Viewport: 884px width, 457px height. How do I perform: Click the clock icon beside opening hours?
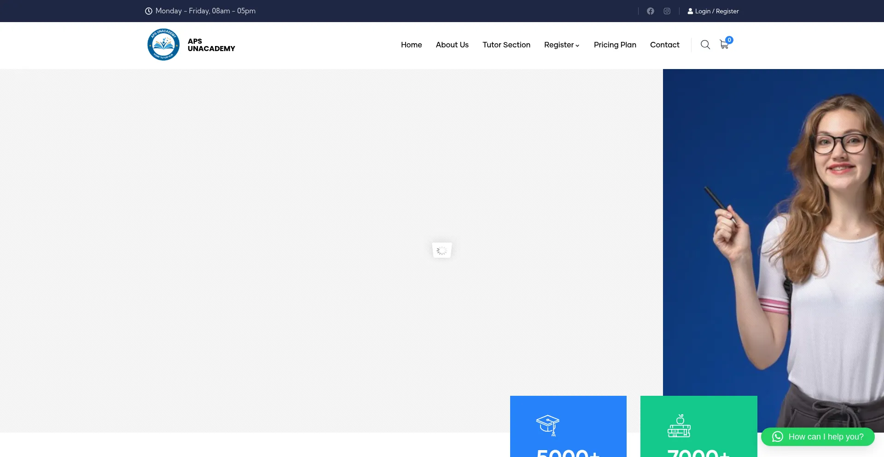[x=149, y=11]
